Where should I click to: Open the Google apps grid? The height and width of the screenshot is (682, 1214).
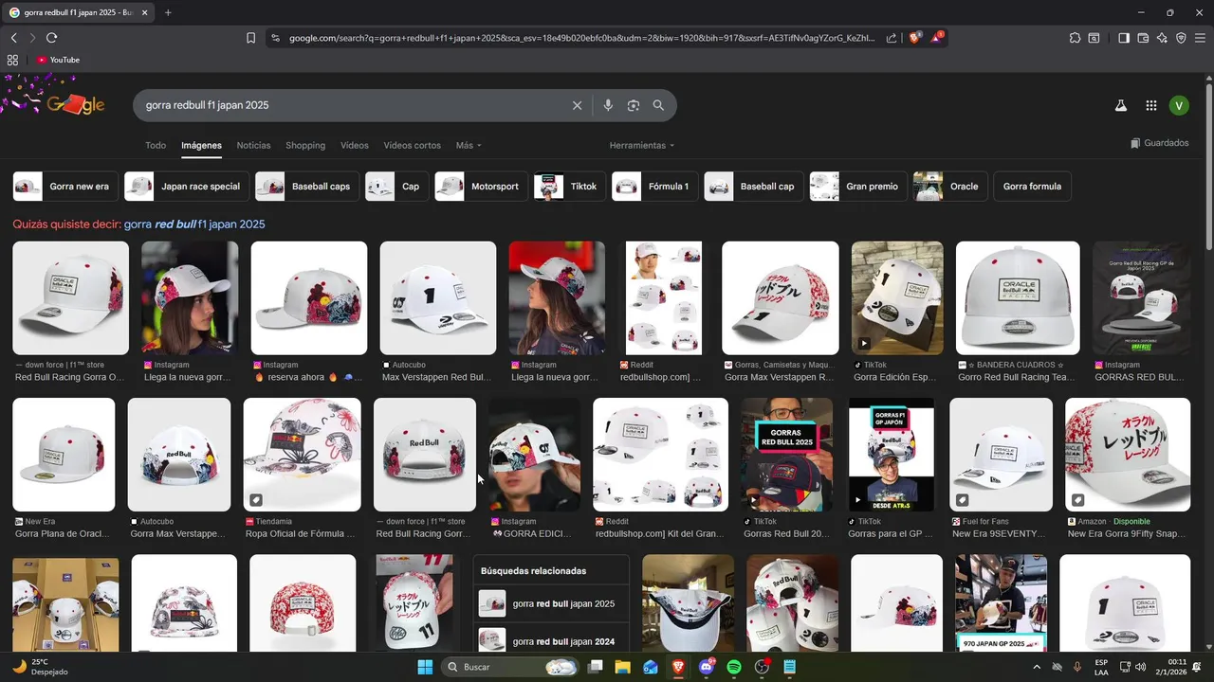[x=1150, y=106]
